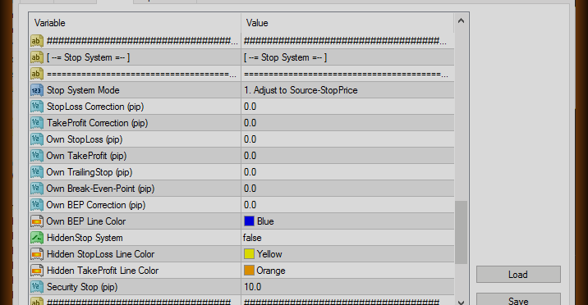Open the Blue color dropdown for BEP line

click(x=347, y=221)
